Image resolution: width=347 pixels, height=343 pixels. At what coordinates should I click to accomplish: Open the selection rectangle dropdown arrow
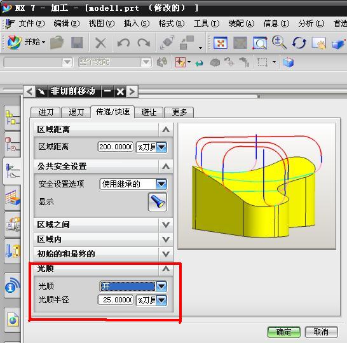pyautogui.click(x=274, y=62)
